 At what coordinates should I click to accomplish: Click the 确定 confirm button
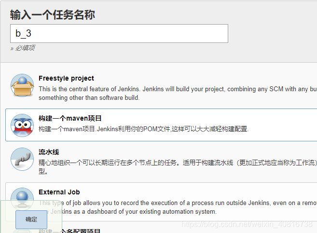pyautogui.click(x=31, y=219)
